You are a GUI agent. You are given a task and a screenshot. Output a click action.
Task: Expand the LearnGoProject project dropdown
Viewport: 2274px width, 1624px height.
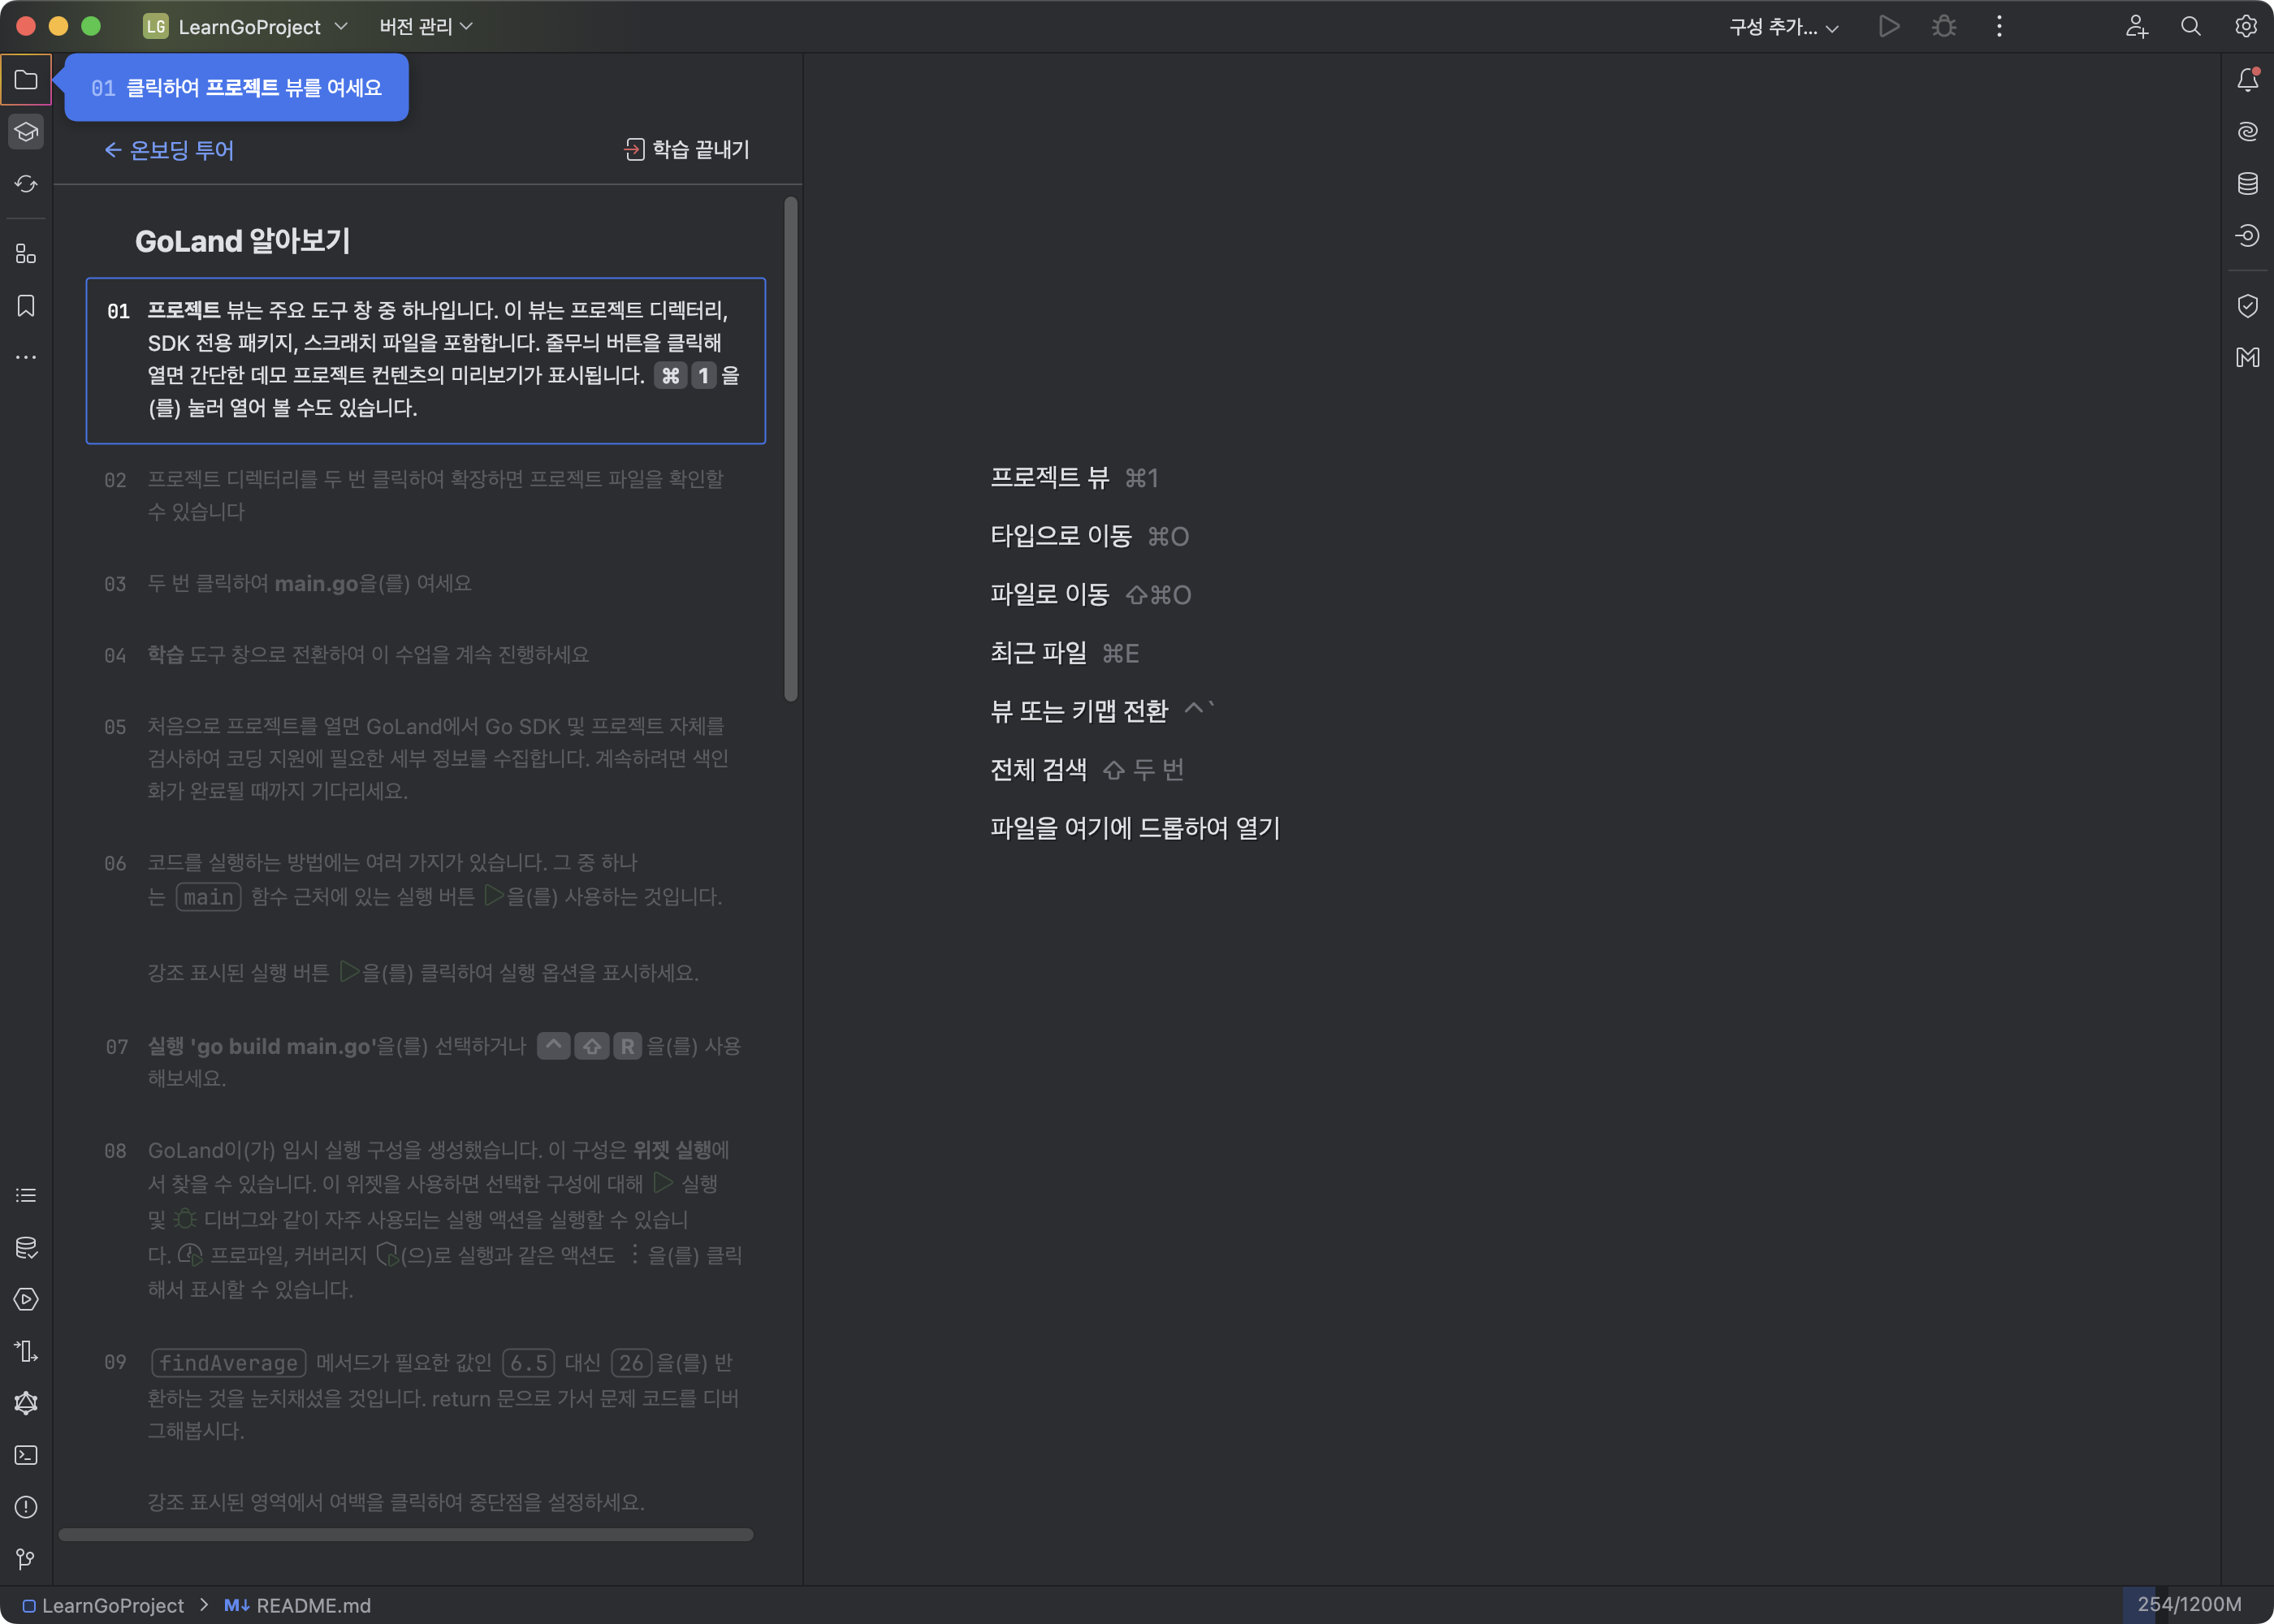[x=247, y=27]
